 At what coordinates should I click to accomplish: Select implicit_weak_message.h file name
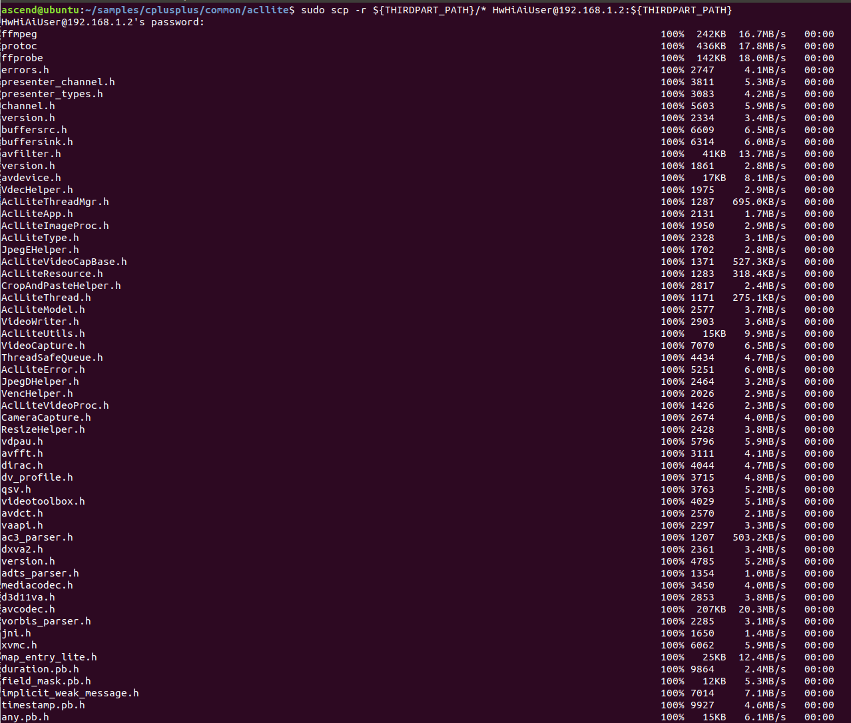[x=70, y=693]
